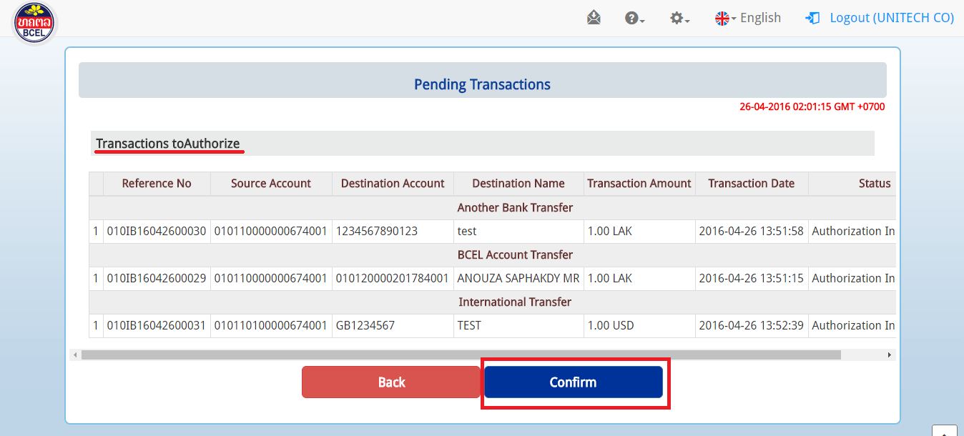Click the 1.00 USD amount
Viewport: 964px width, 436px height.
click(x=610, y=326)
